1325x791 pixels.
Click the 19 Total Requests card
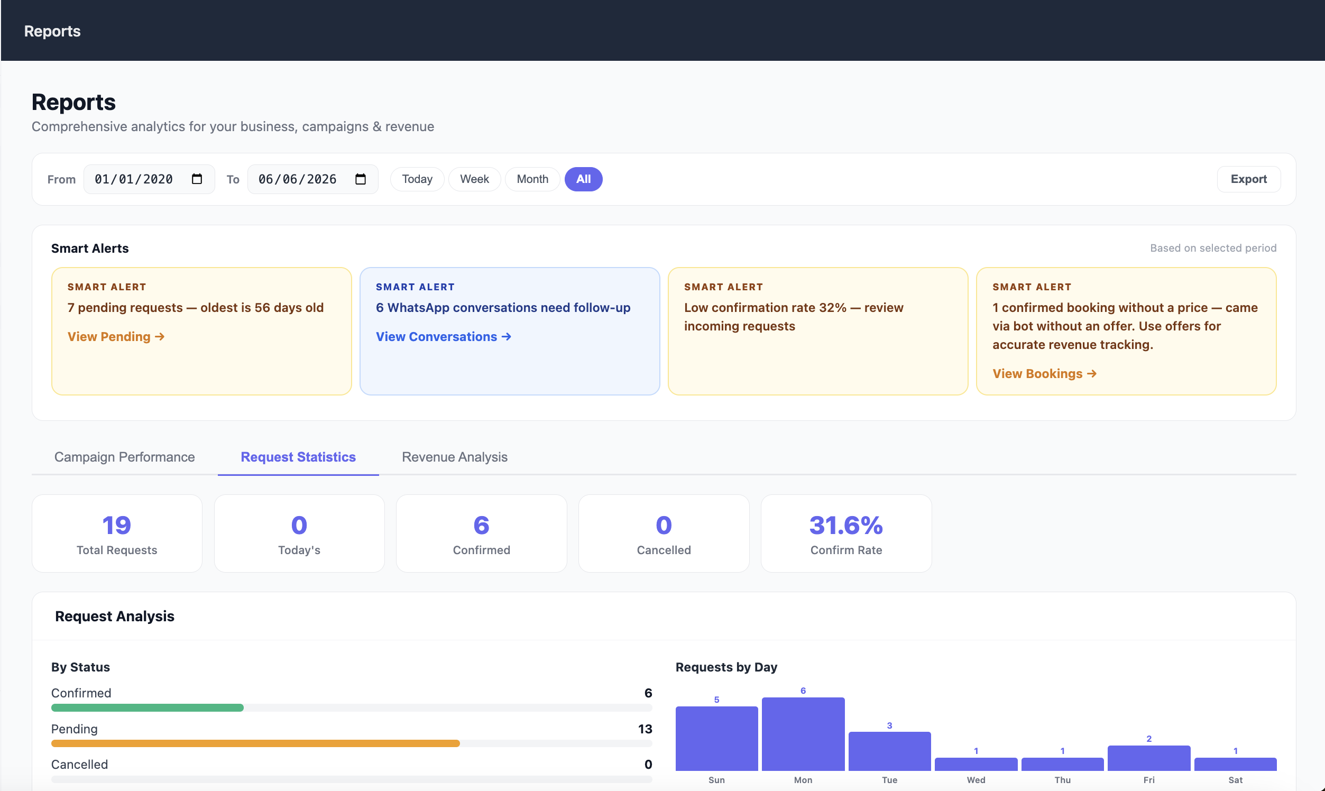click(117, 534)
